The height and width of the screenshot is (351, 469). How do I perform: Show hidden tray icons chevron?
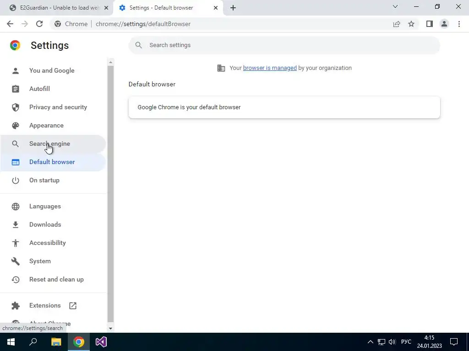(x=370, y=342)
